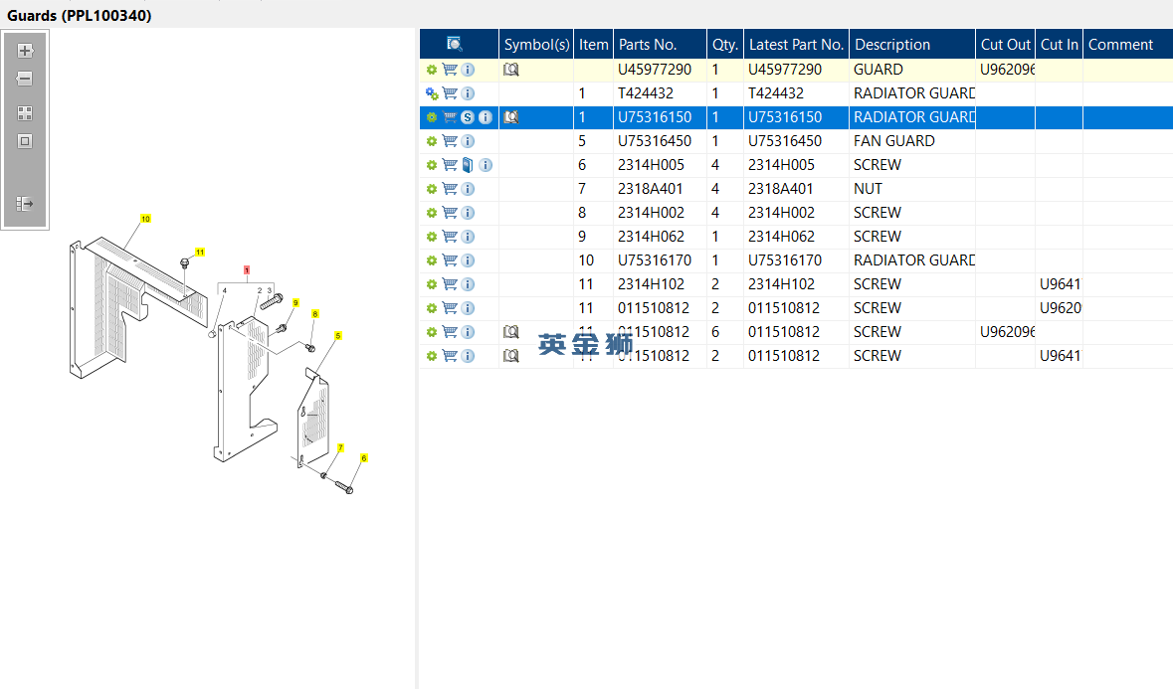Click the Qty. column header
This screenshot has width=1173, height=689.
click(x=725, y=44)
